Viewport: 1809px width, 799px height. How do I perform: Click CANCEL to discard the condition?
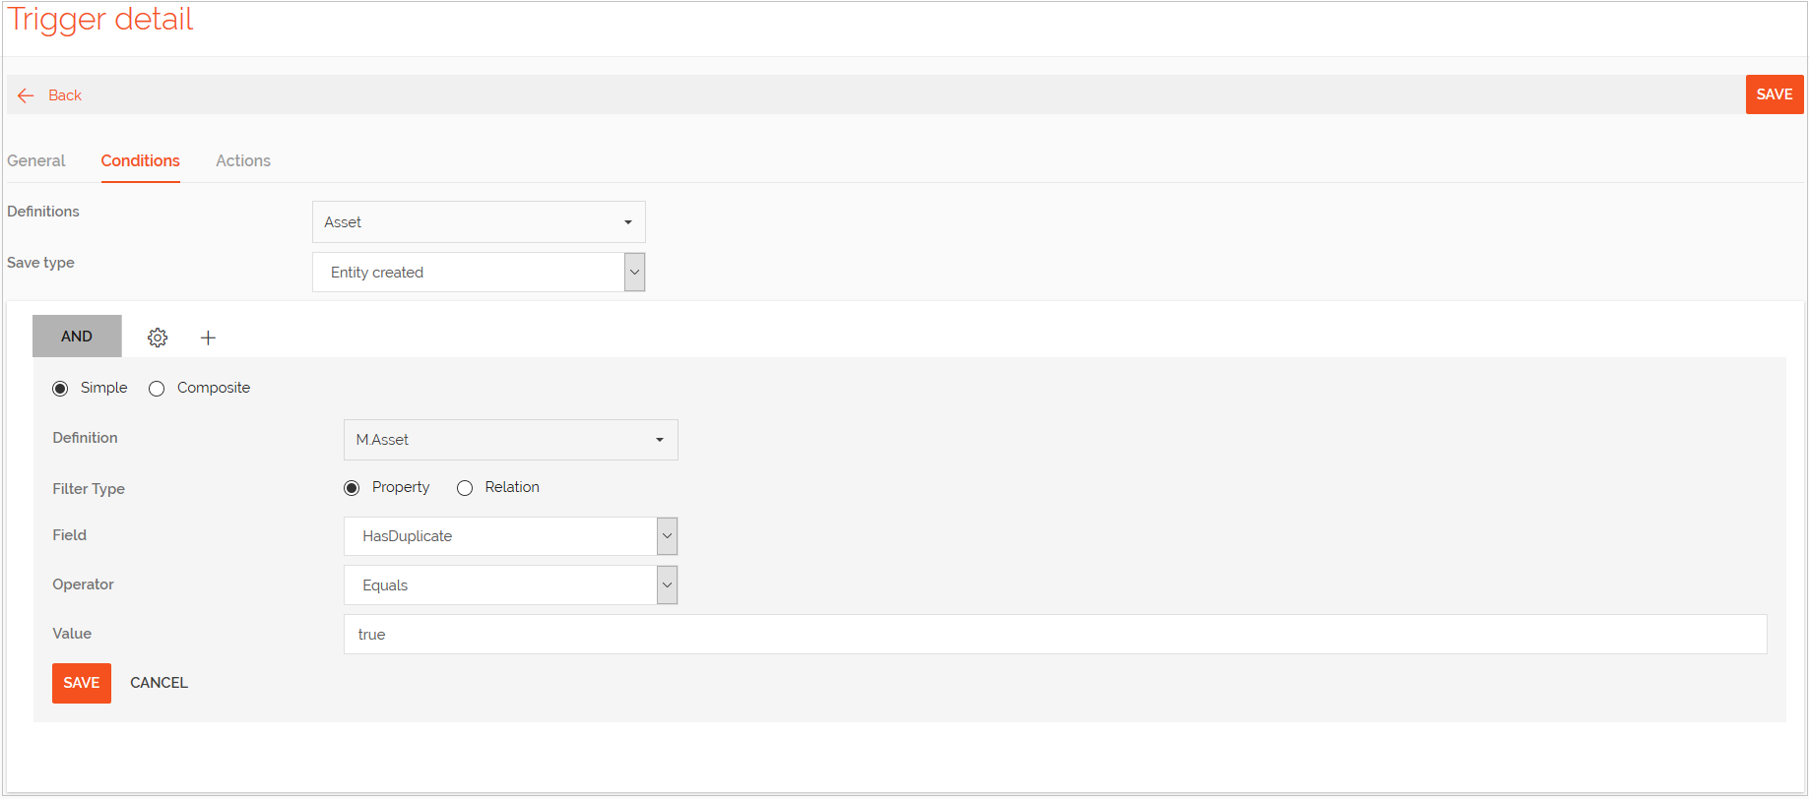tap(159, 682)
